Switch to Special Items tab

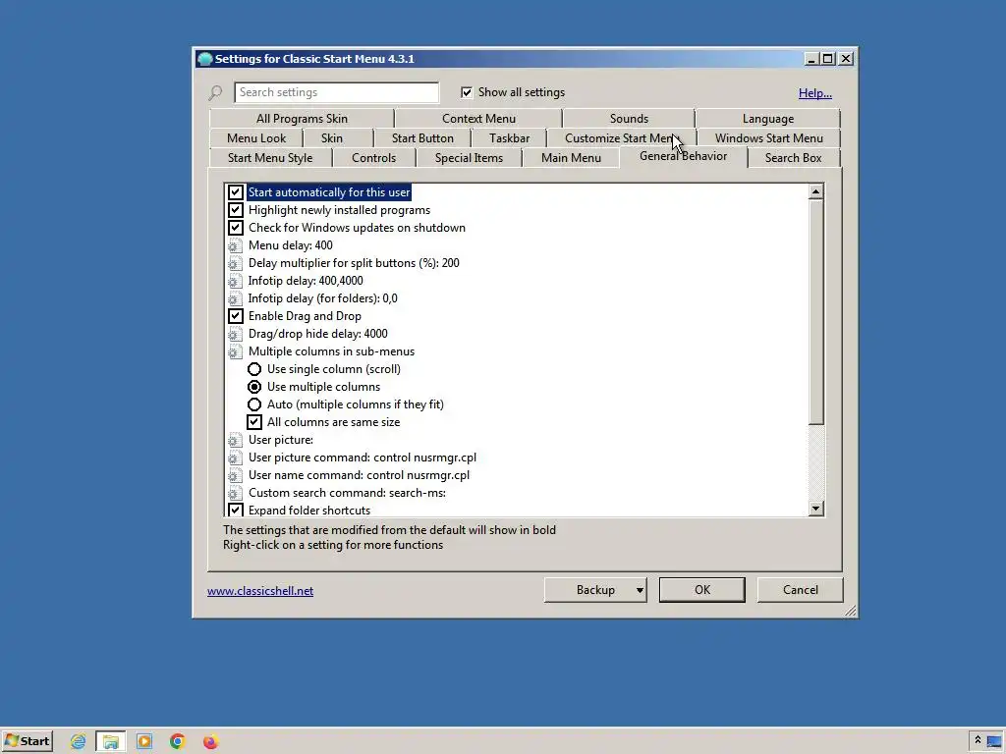click(x=469, y=158)
